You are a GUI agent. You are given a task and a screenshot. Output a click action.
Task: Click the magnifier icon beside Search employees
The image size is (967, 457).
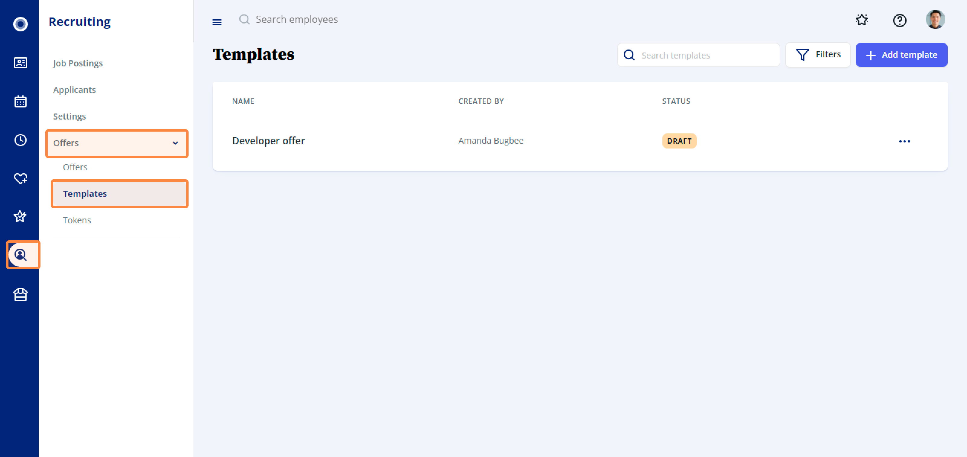[x=244, y=20]
